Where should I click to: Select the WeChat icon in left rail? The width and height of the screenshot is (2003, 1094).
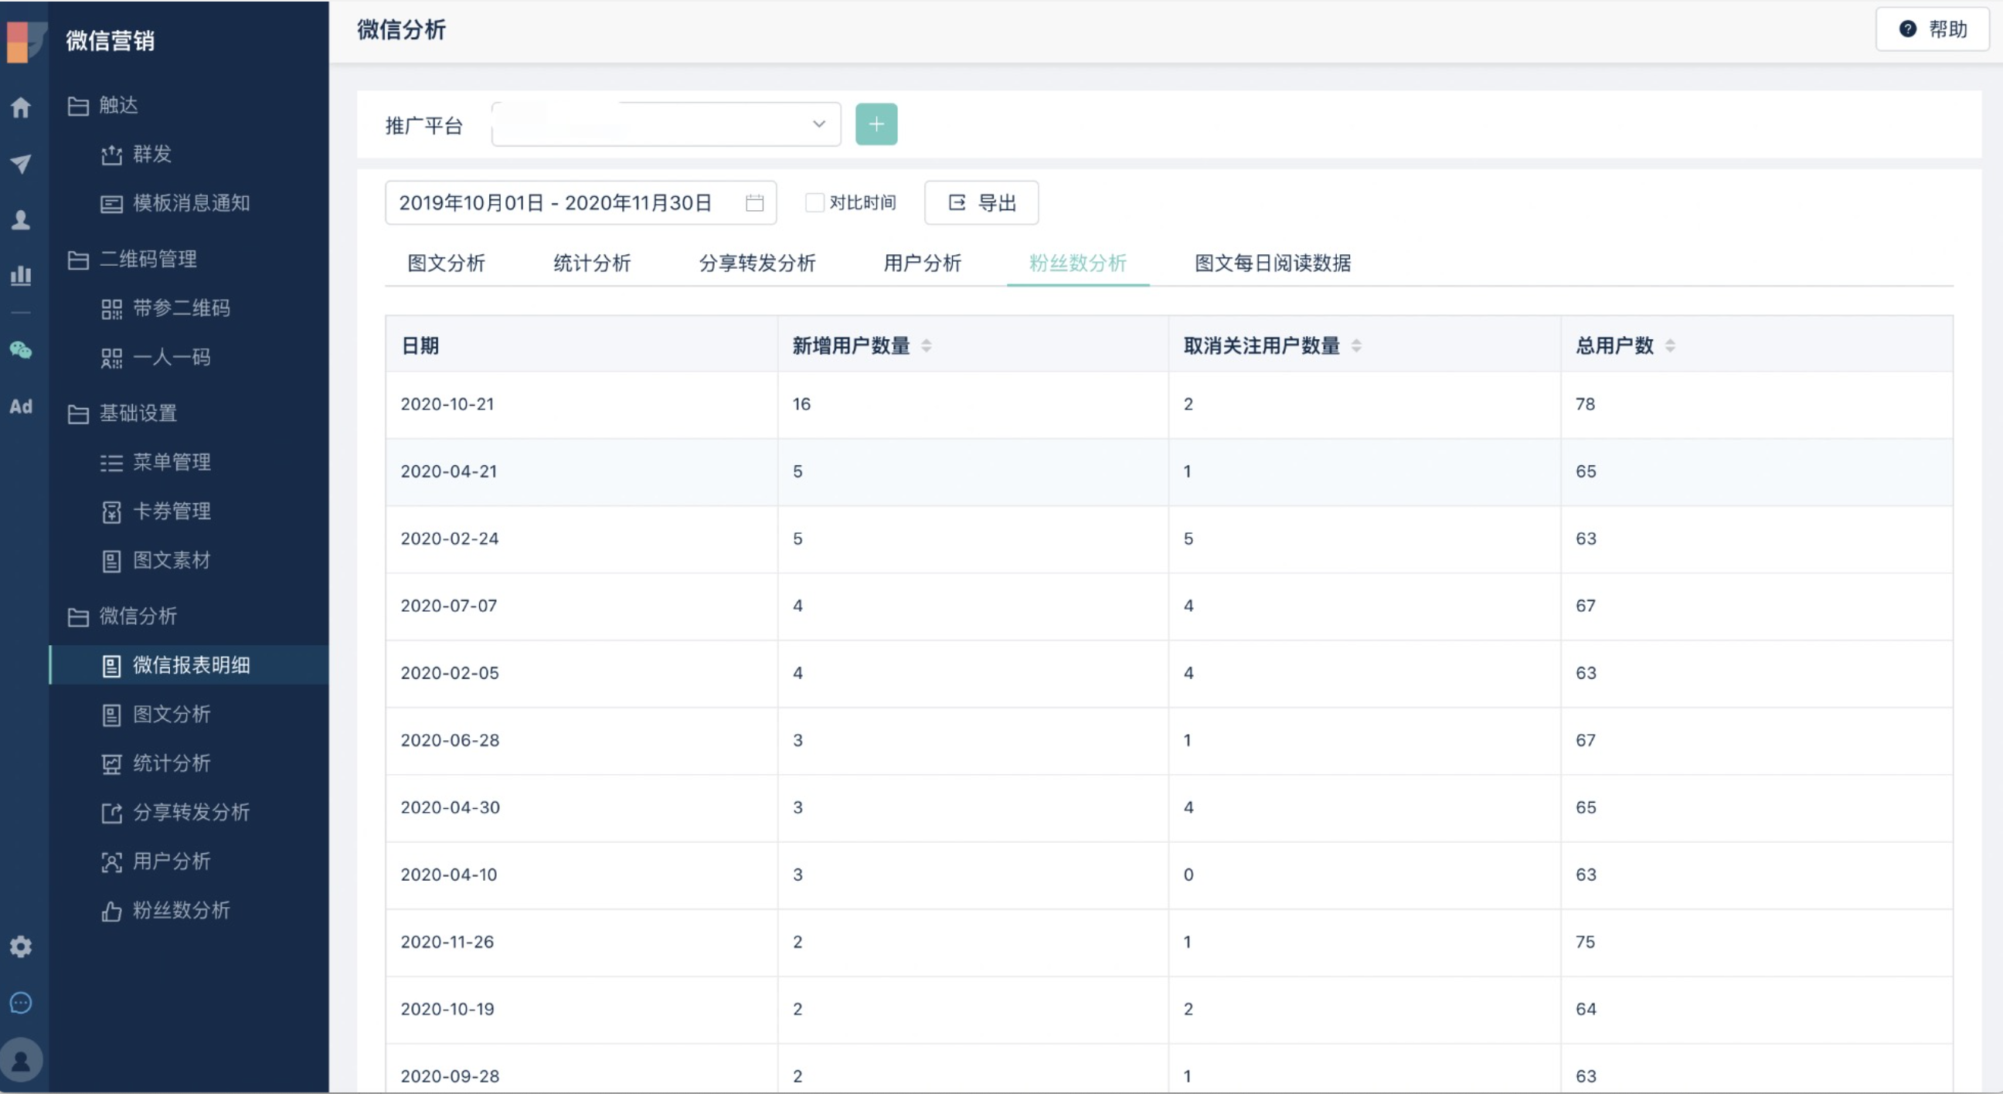coord(21,351)
